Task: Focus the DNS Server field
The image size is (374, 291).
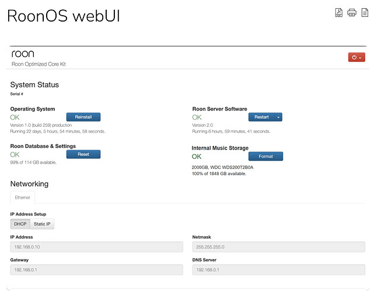Action: [x=278, y=269]
